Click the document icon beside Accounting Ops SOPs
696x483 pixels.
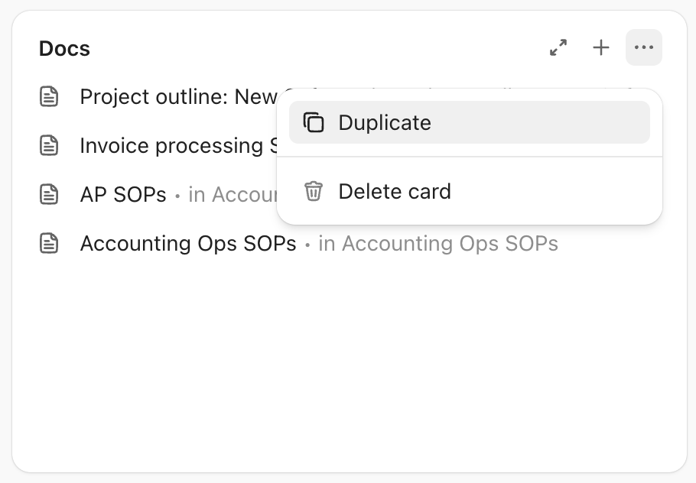click(x=49, y=243)
